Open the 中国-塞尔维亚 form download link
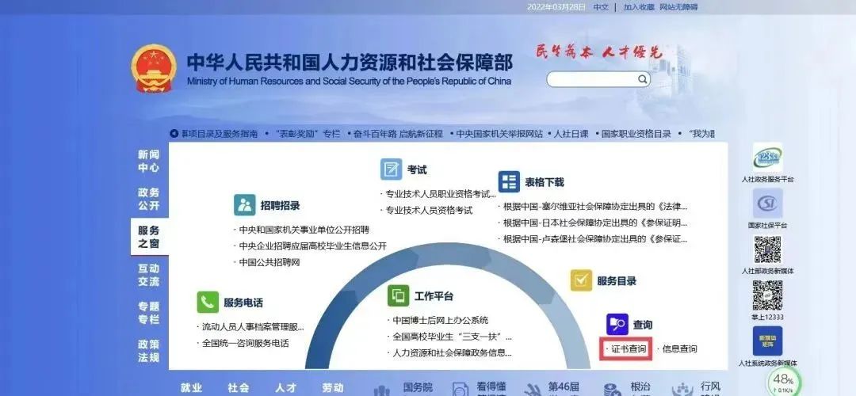 (x=595, y=207)
